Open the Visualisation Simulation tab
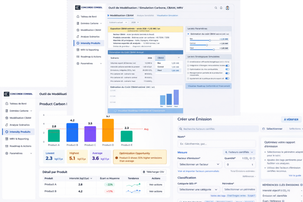This screenshot has height=202, width=303. point(167,15)
